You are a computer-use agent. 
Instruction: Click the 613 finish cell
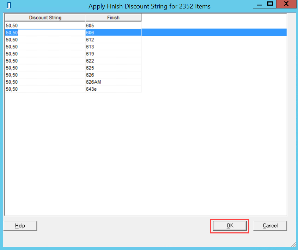[114, 47]
